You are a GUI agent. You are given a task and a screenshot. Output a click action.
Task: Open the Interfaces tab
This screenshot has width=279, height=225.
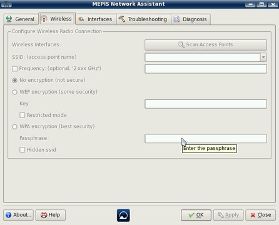pyautogui.click(x=96, y=19)
